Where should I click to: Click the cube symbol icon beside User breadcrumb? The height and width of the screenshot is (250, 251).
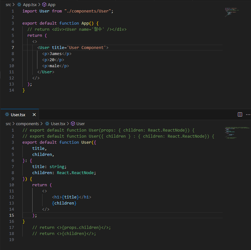click(x=73, y=124)
